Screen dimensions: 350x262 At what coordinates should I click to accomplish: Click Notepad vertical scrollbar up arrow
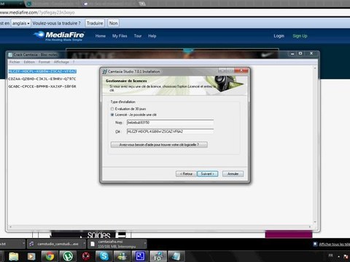point(315,68)
